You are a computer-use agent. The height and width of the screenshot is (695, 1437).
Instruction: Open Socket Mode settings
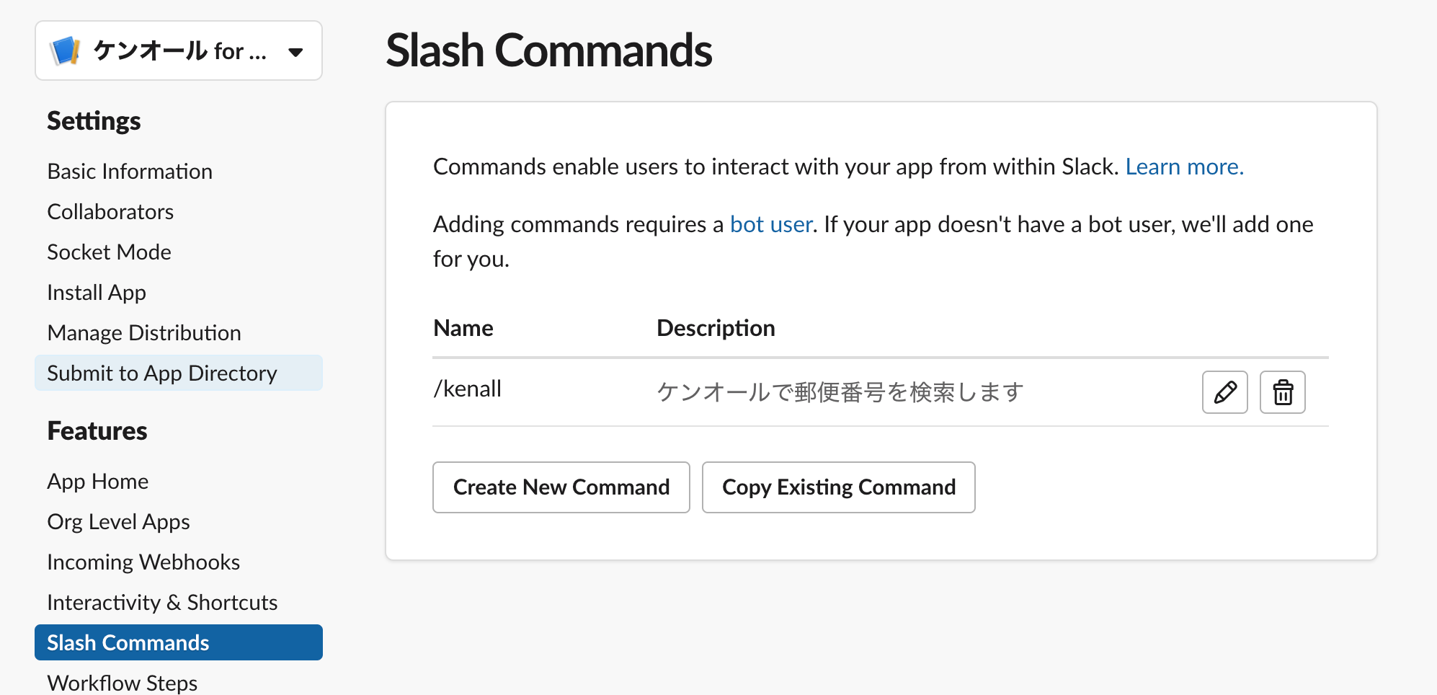pos(109,252)
